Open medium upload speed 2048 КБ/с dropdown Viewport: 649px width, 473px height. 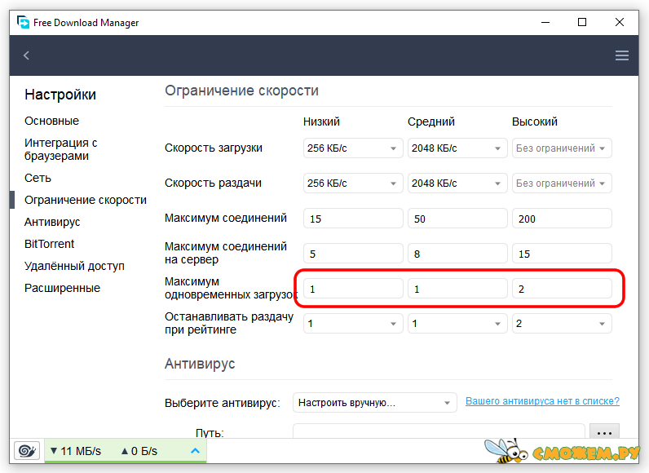coord(457,183)
